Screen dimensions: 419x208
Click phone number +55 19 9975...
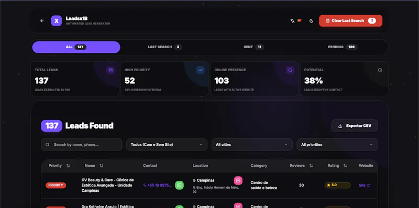point(158,185)
